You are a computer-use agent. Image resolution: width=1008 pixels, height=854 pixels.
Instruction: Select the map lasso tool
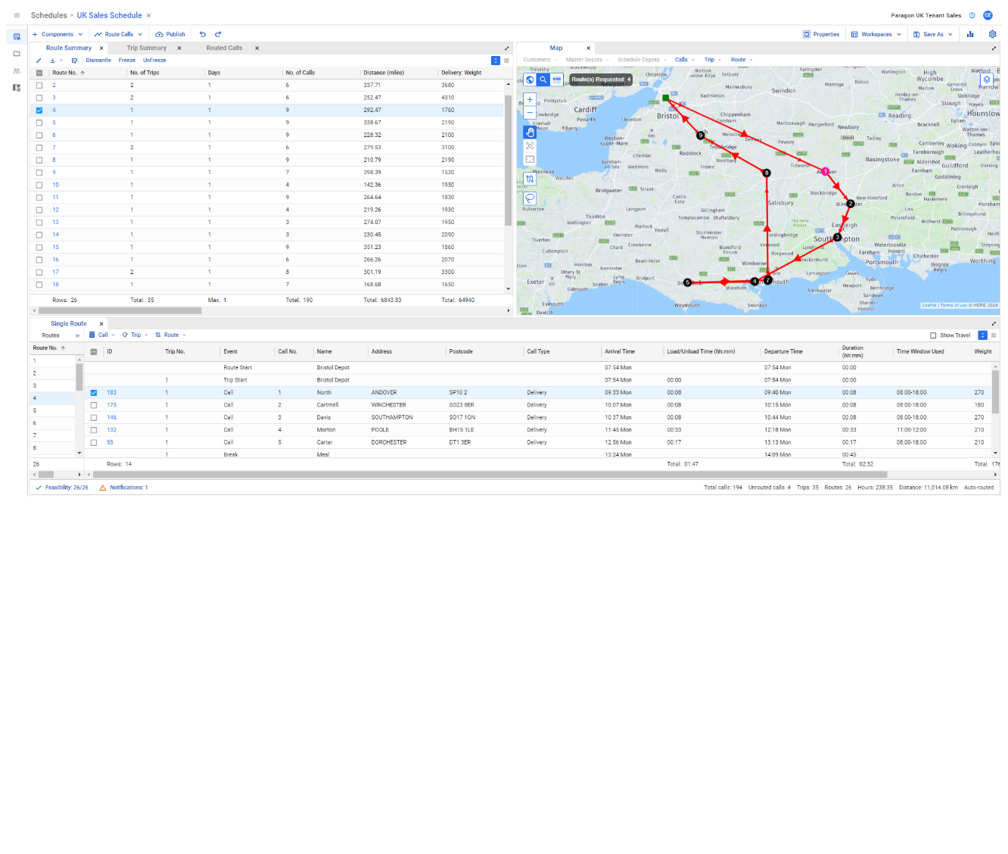(x=530, y=198)
